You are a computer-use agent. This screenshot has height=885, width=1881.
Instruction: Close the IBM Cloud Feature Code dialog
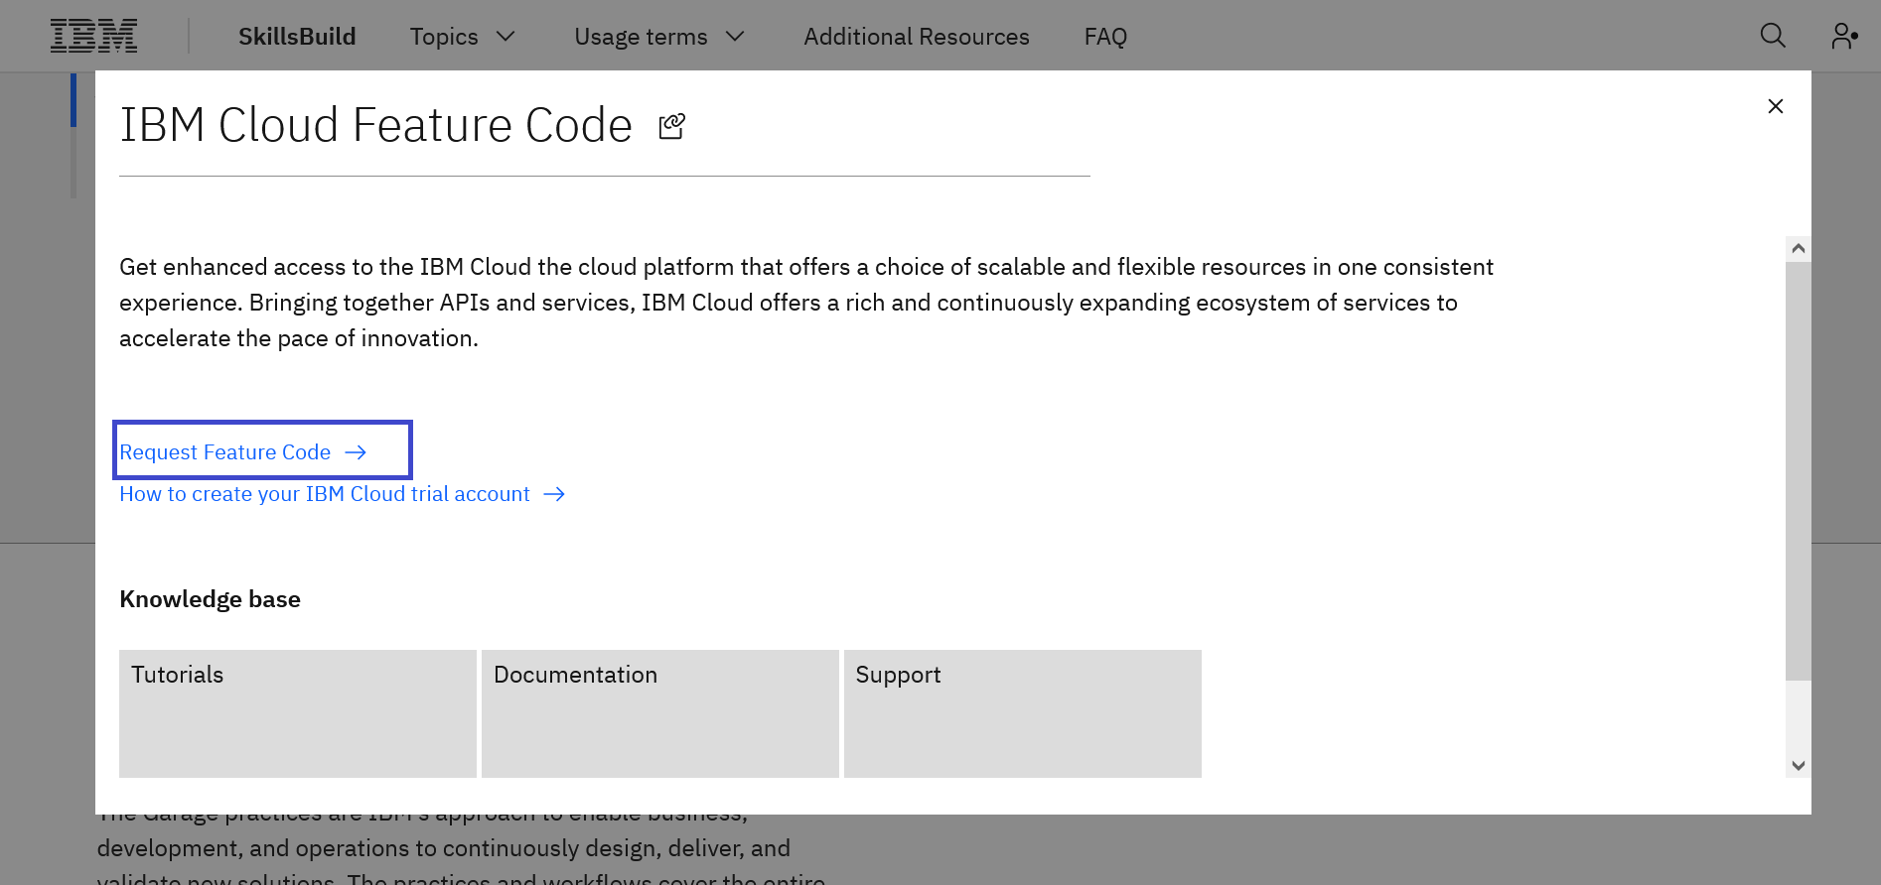pos(1776,106)
